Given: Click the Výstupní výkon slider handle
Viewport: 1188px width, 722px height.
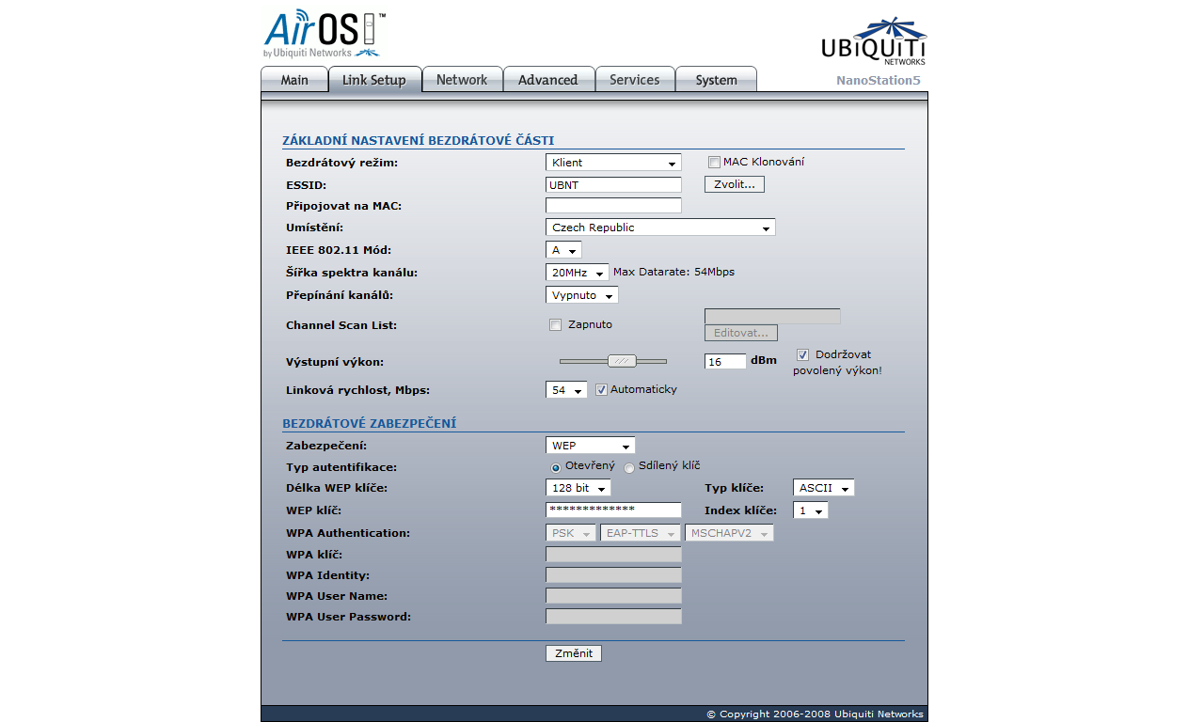Looking at the screenshot, I should (x=623, y=361).
